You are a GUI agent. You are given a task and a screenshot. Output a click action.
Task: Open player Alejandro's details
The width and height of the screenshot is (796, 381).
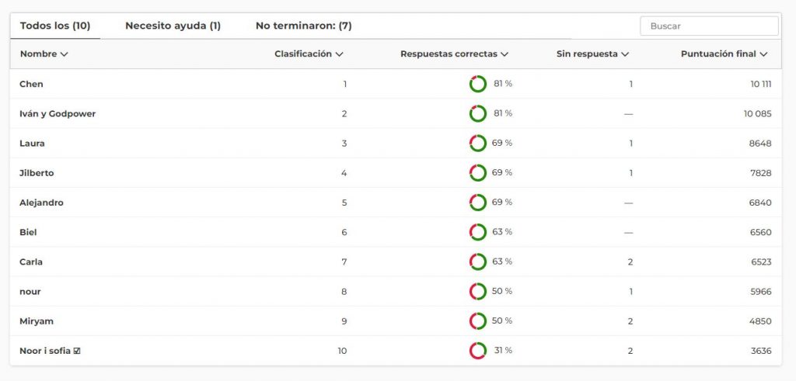coord(41,203)
